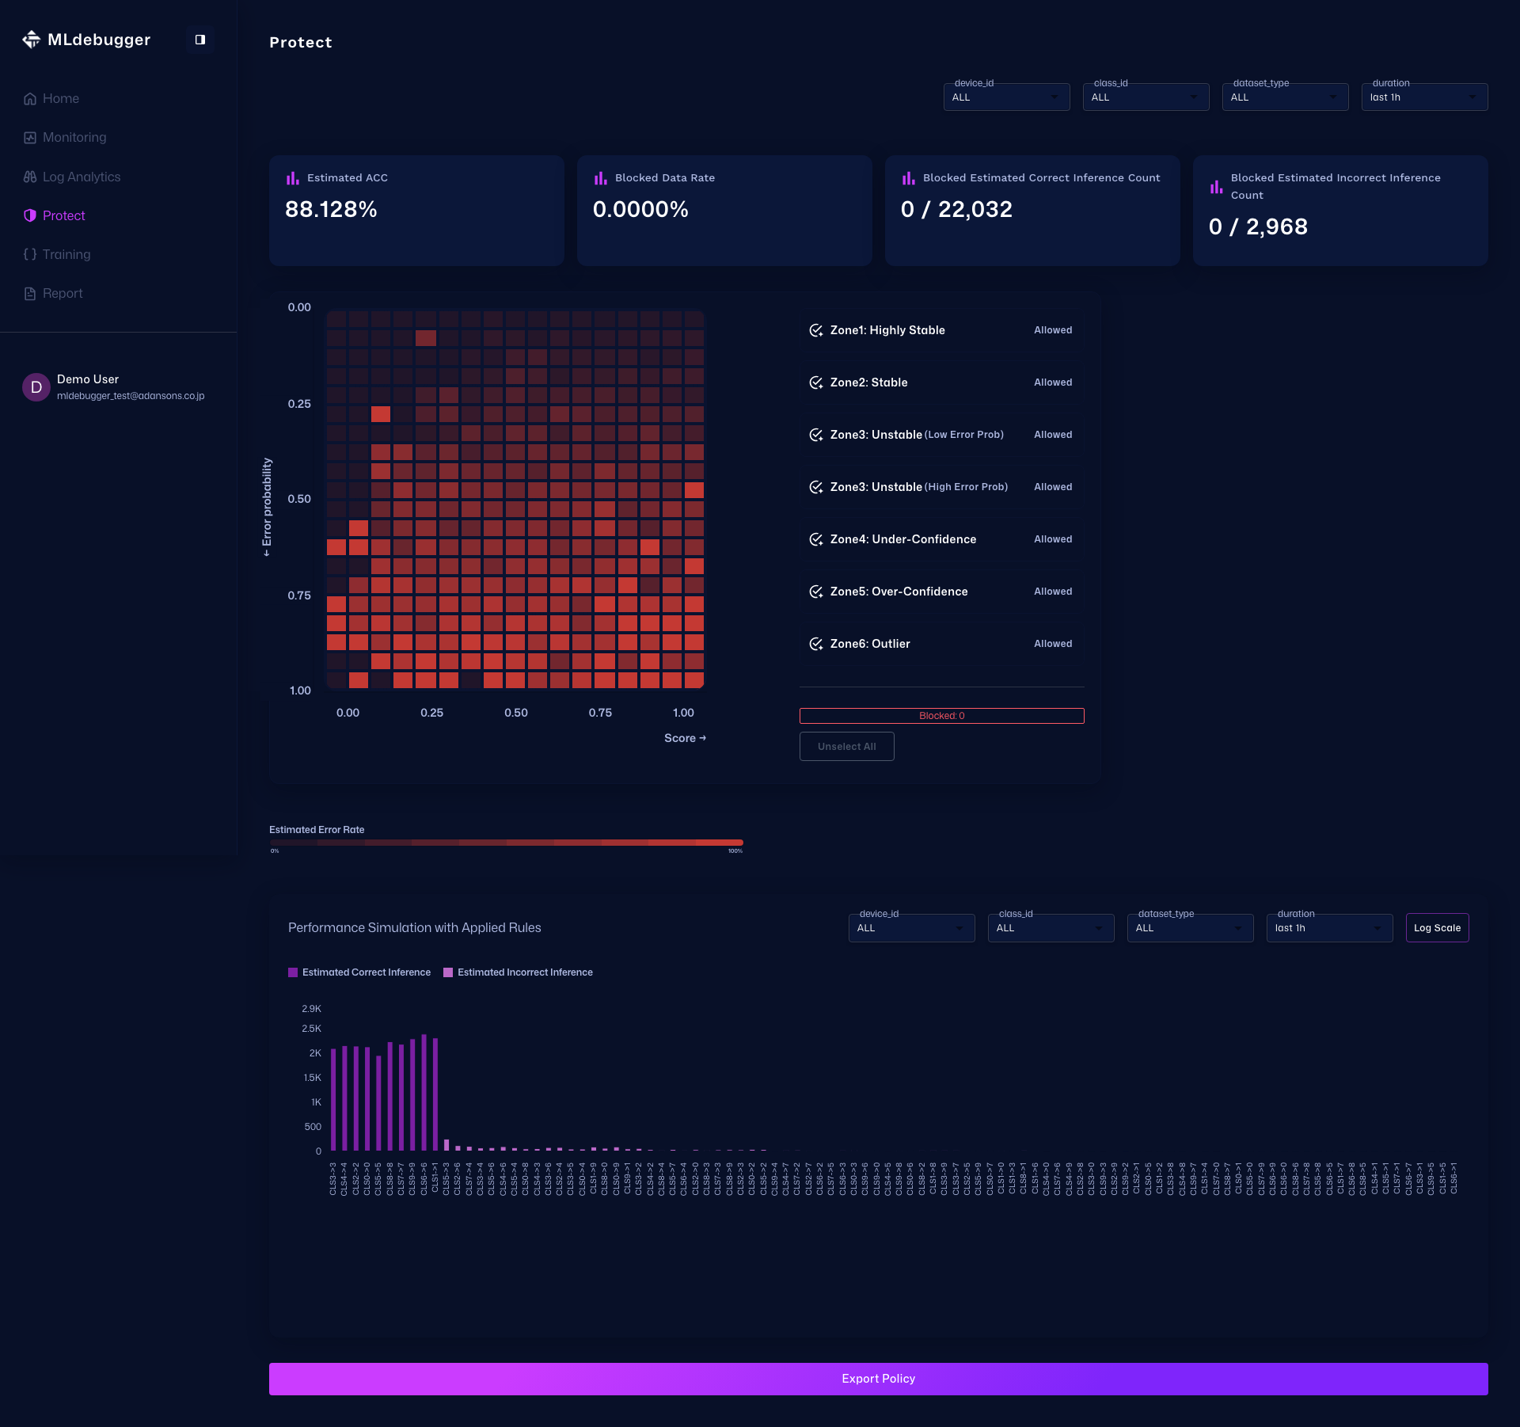Open the top device_id dropdown
The image size is (1520, 1427).
click(x=1005, y=97)
